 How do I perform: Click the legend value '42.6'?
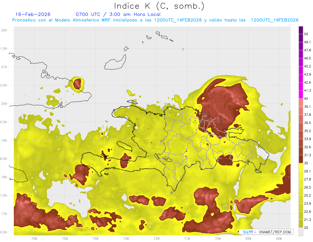pyautogui.click(x=308, y=82)
